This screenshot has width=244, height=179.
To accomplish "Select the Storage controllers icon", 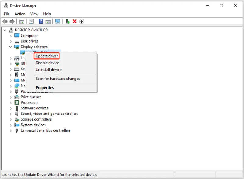I will 17,119.
